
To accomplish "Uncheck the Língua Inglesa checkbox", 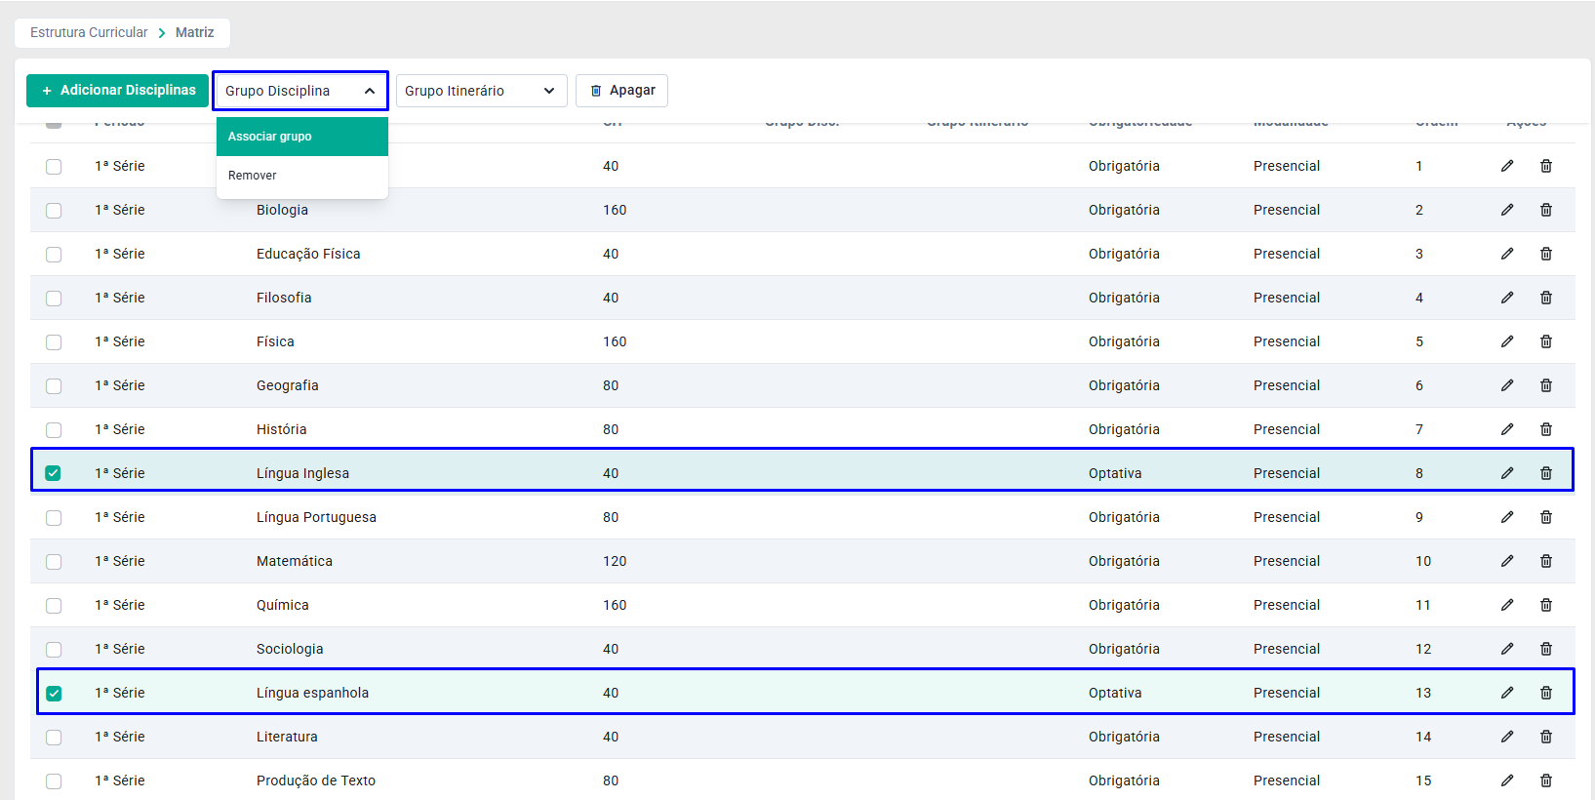I will pos(54,473).
